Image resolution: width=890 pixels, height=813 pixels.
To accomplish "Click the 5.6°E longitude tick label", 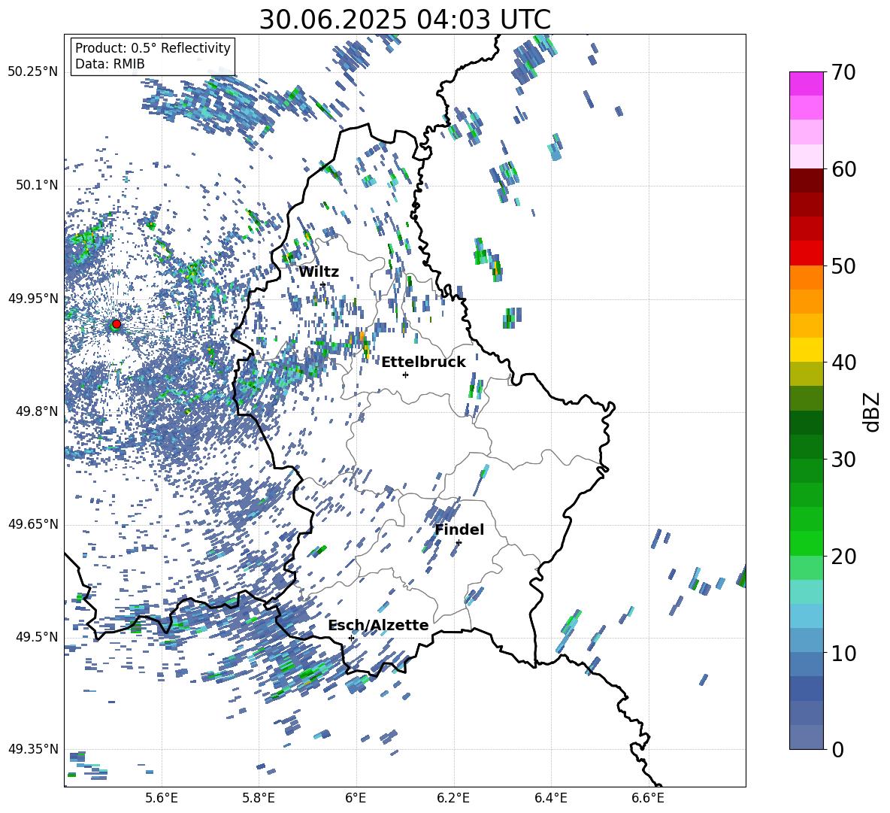I will (x=162, y=798).
